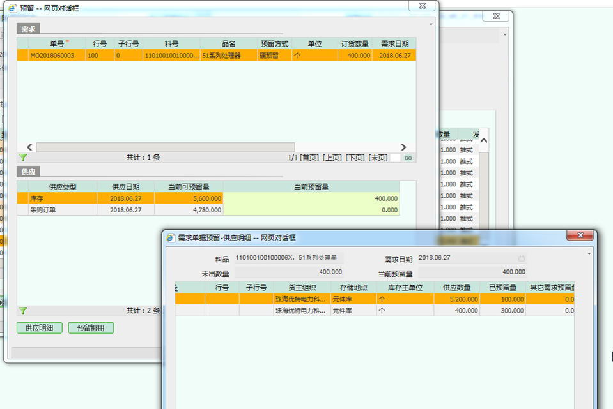Sort by the 单号 column header
This screenshot has width=613, height=409.
coord(57,43)
